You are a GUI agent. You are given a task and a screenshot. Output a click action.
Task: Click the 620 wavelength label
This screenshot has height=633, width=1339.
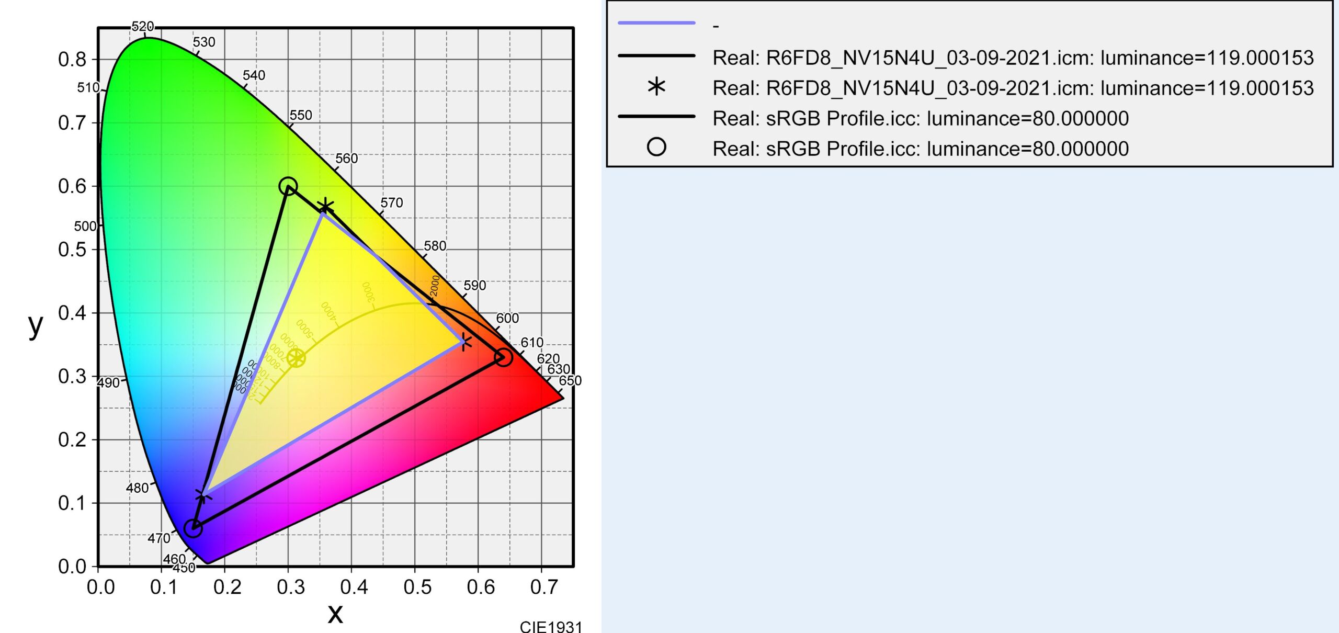tap(548, 359)
